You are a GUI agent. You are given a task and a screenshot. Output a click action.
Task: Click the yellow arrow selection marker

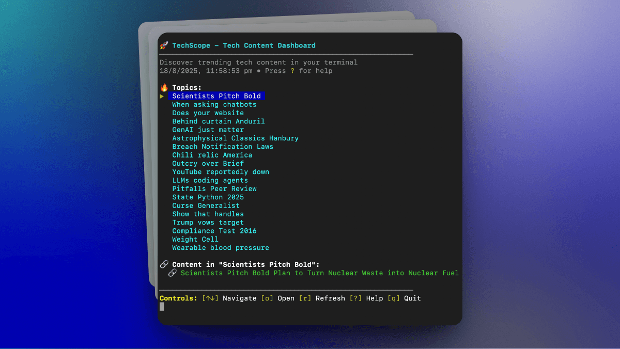162,96
